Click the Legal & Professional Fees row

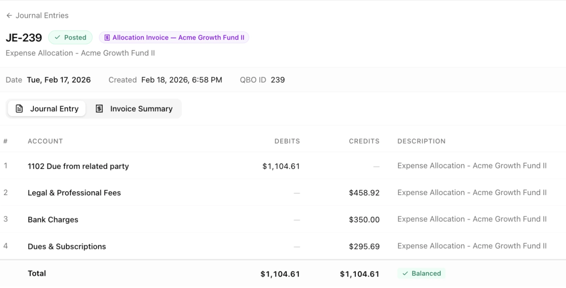point(74,192)
